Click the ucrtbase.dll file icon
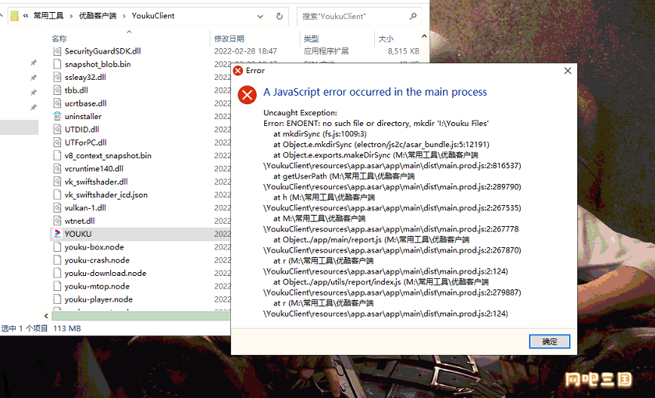The image size is (655, 398). (x=57, y=103)
